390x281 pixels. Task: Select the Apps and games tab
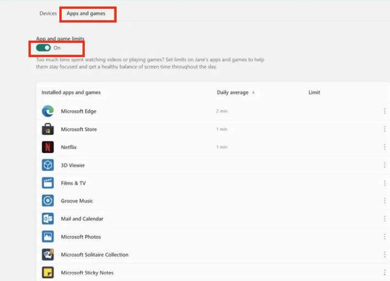pyautogui.click(x=86, y=14)
